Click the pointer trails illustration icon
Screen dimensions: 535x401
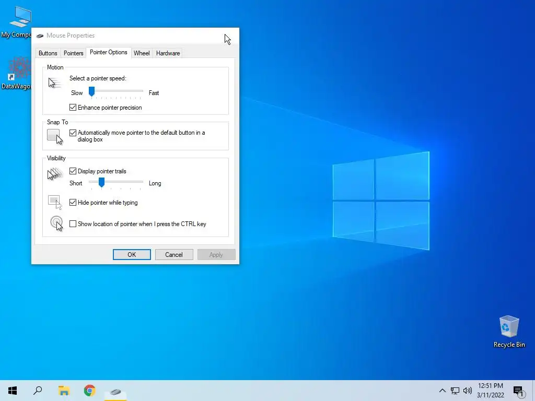[55, 174]
